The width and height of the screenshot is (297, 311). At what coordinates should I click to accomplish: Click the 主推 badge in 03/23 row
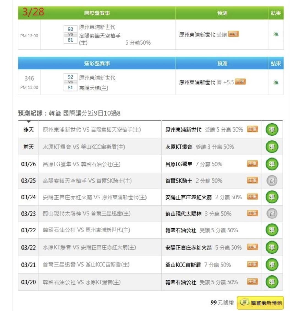tap(252, 213)
